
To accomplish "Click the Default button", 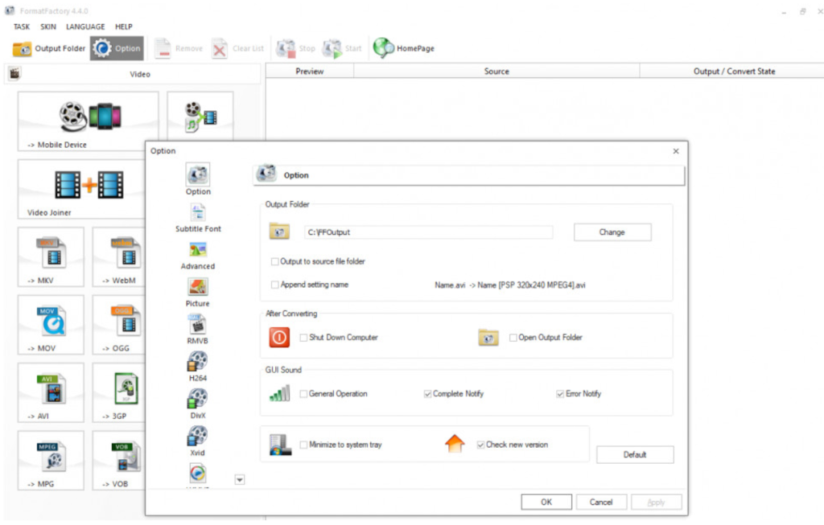I will pyautogui.click(x=635, y=454).
